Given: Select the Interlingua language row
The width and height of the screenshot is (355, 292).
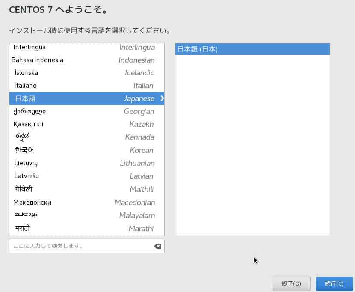Looking at the screenshot, I should [x=87, y=47].
